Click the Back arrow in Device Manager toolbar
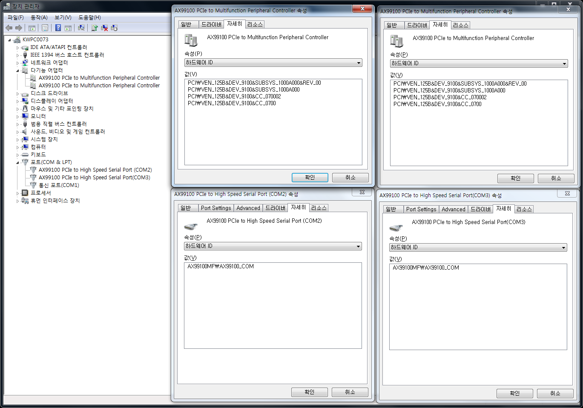 tap(9, 28)
